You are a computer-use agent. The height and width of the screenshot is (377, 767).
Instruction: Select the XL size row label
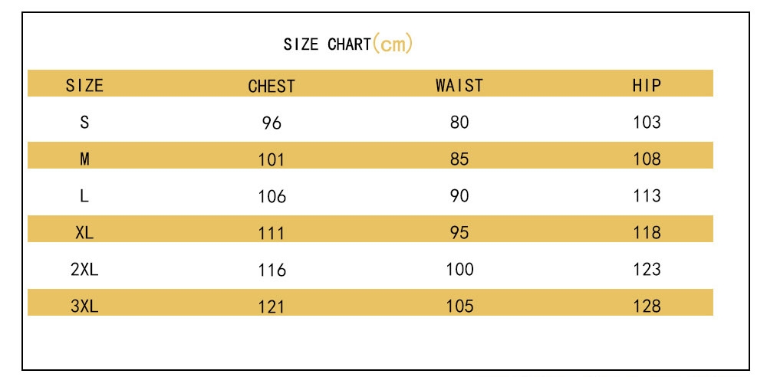[x=84, y=232]
